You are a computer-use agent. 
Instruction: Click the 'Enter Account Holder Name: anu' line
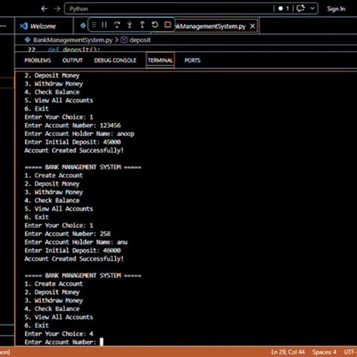pyautogui.click(x=76, y=242)
